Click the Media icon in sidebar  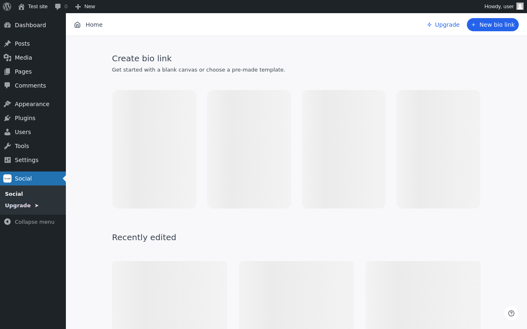tap(7, 58)
